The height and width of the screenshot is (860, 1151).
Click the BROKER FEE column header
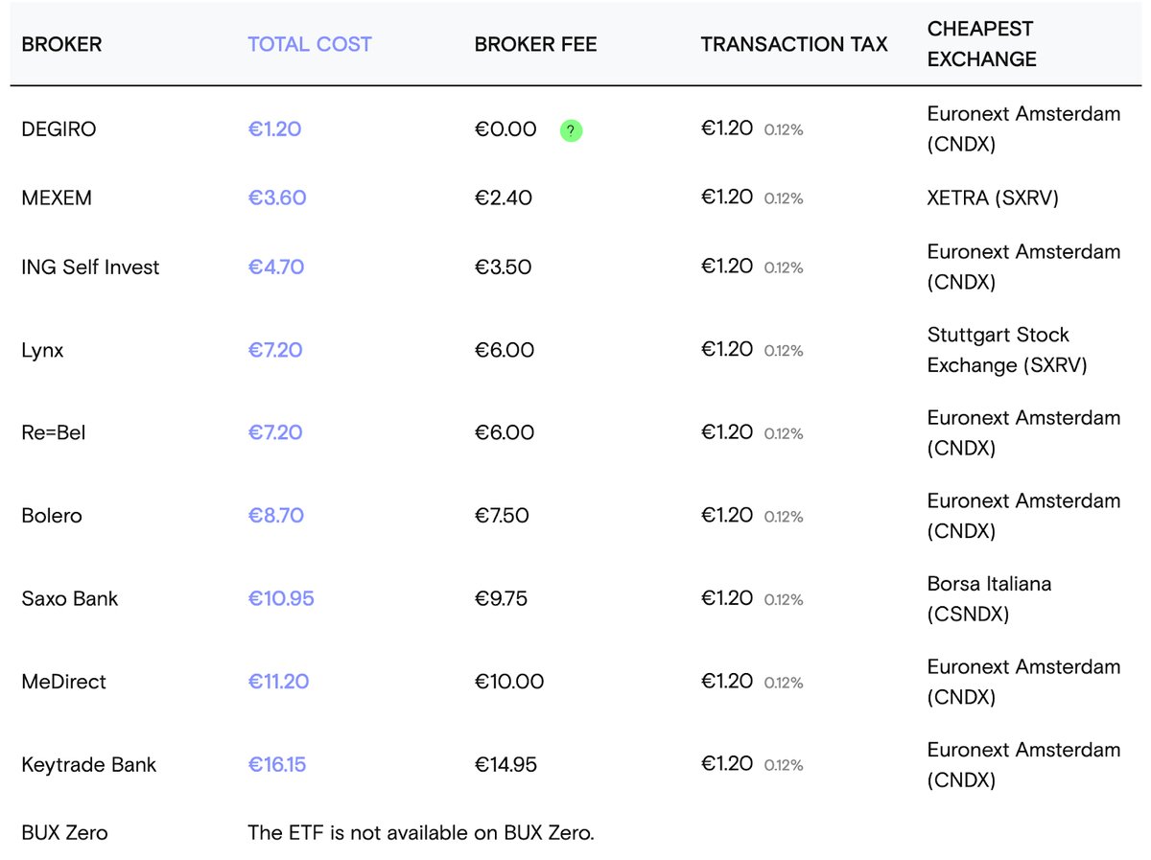(x=535, y=44)
